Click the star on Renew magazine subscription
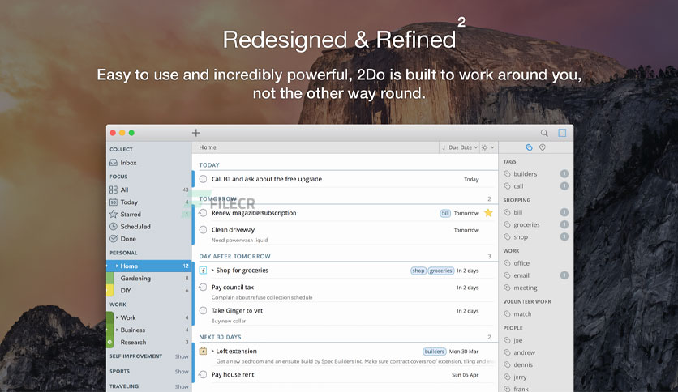Image resolution: width=678 pixels, height=392 pixels. click(488, 213)
